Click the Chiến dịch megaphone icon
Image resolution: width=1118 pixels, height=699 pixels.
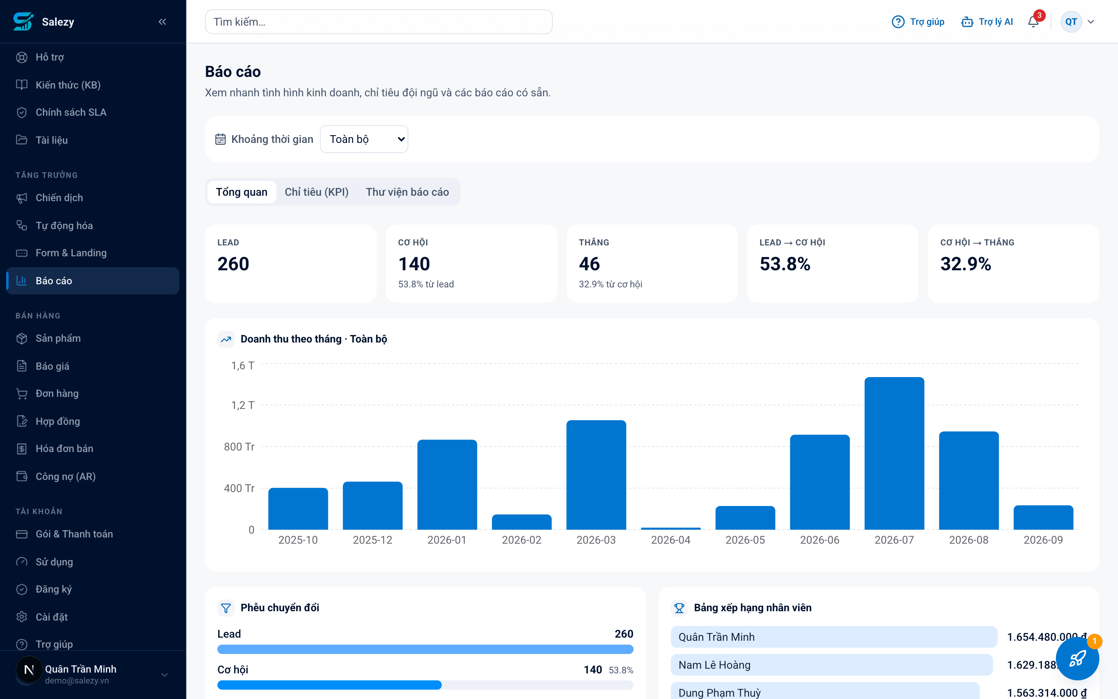22,198
